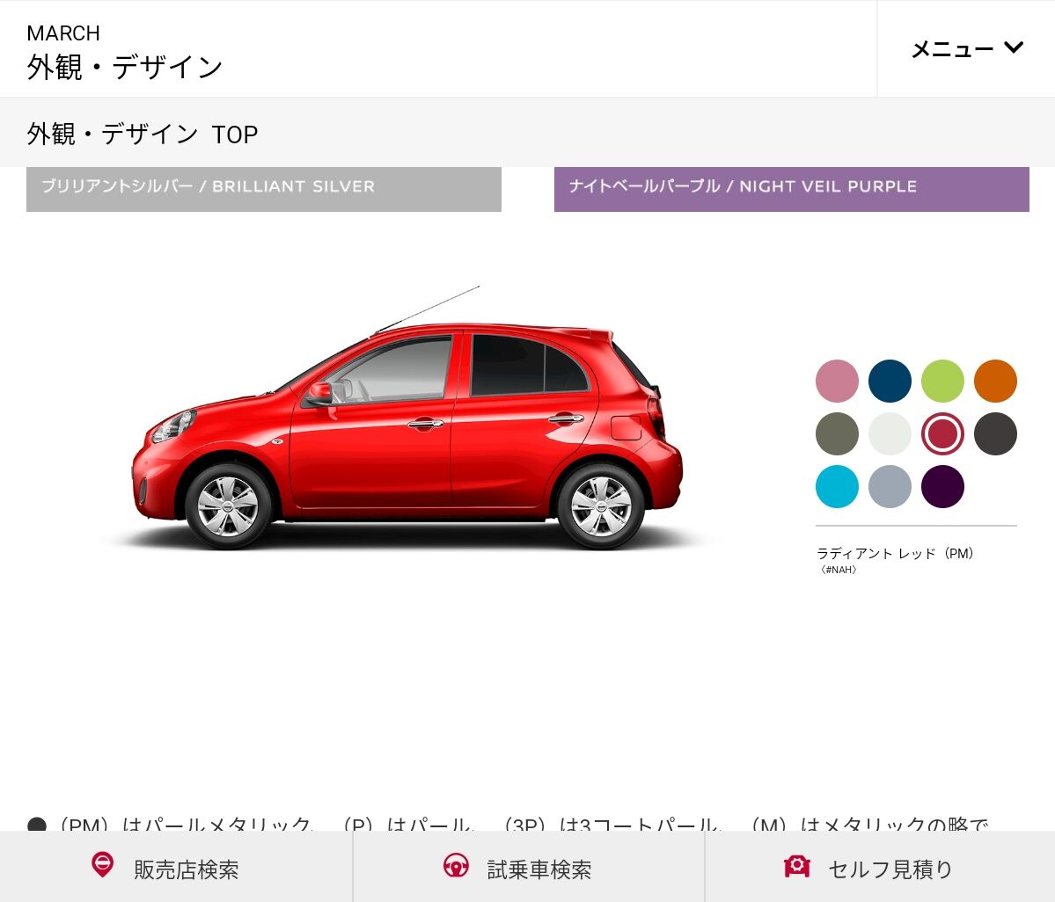Select the olive khaki color swatch
This screenshot has width=1055, height=902.
click(837, 433)
